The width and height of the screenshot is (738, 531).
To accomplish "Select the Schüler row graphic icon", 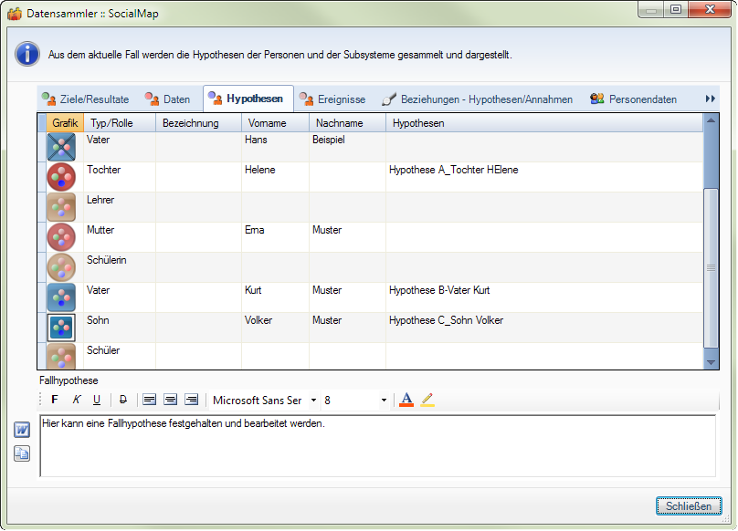I will 61,356.
